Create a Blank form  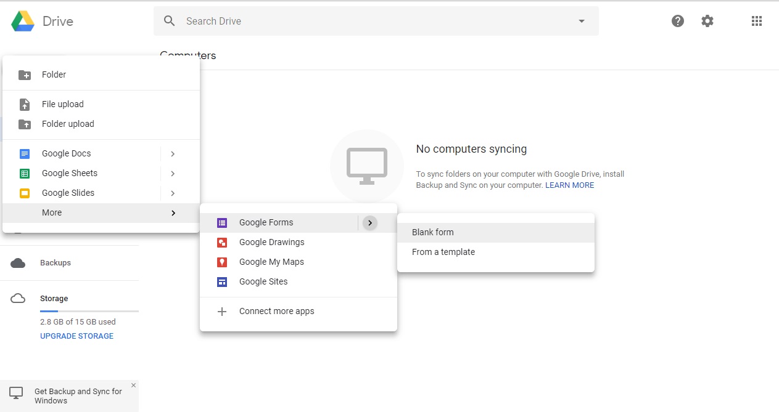coord(496,232)
